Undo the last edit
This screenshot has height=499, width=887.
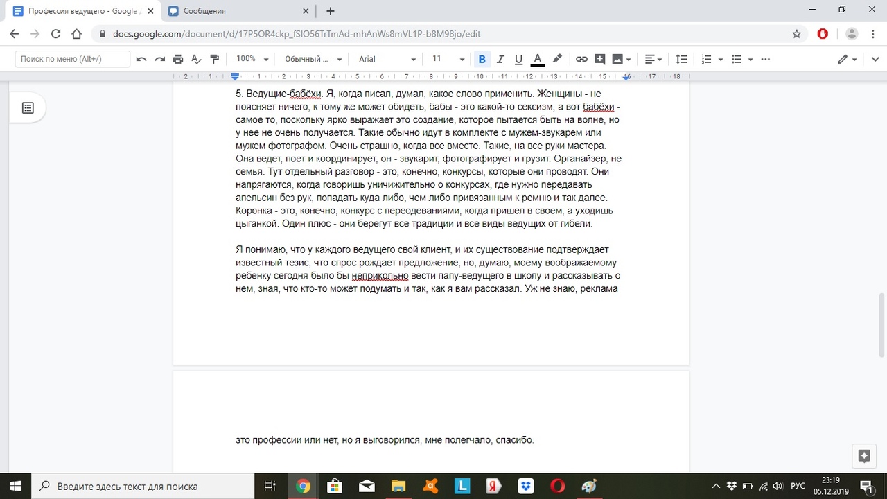(x=141, y=59)
